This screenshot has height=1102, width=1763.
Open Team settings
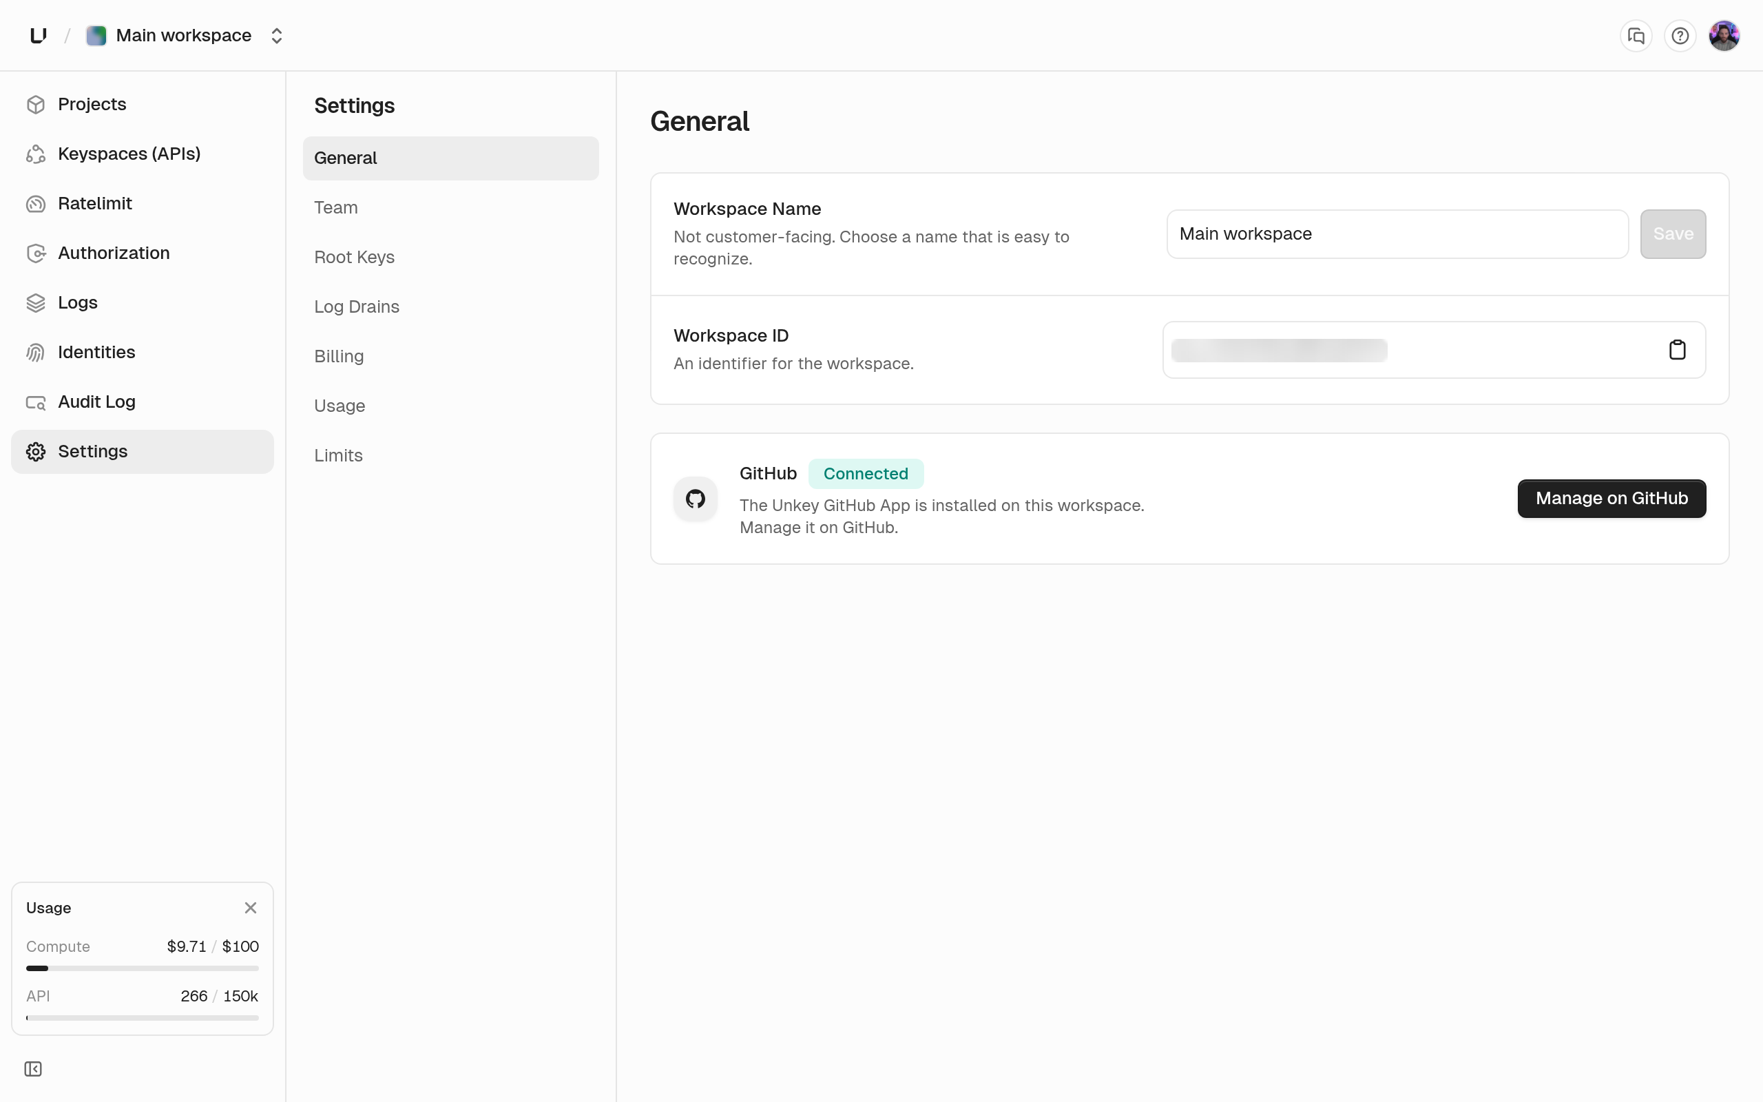(451, 208)
